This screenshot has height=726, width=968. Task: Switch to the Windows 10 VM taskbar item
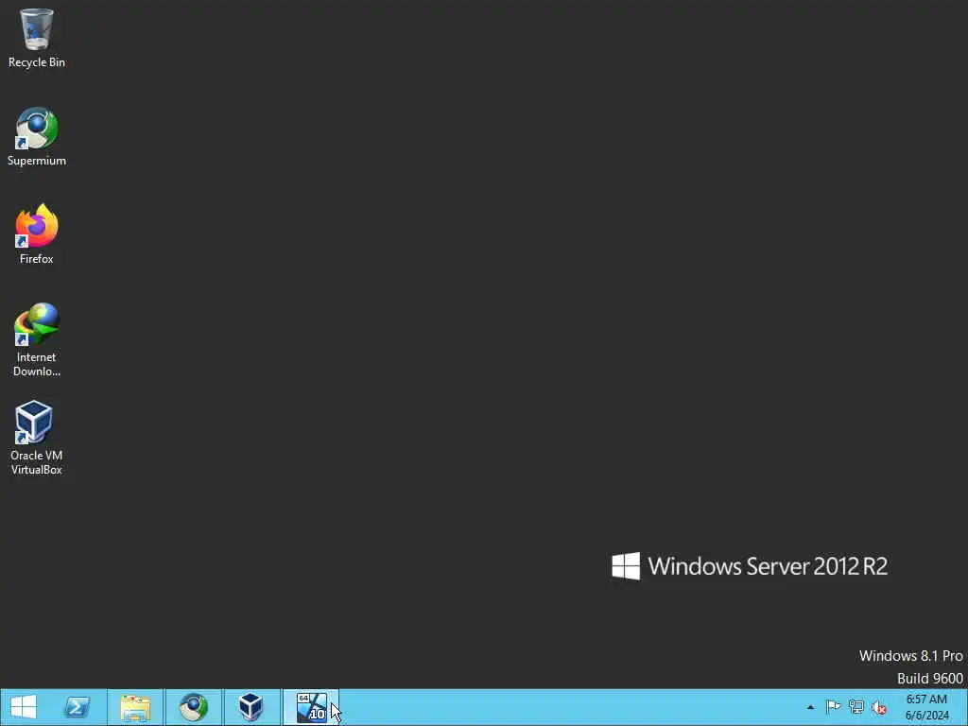[x=311, y=707]
